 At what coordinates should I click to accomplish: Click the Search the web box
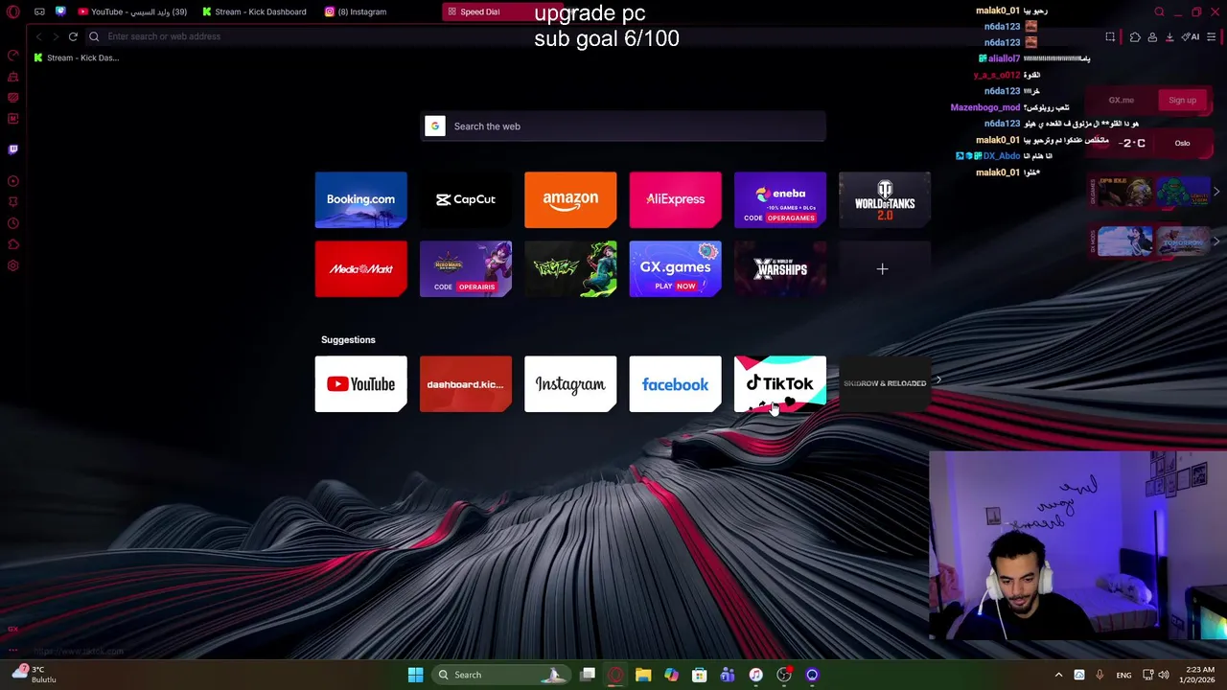623,126
